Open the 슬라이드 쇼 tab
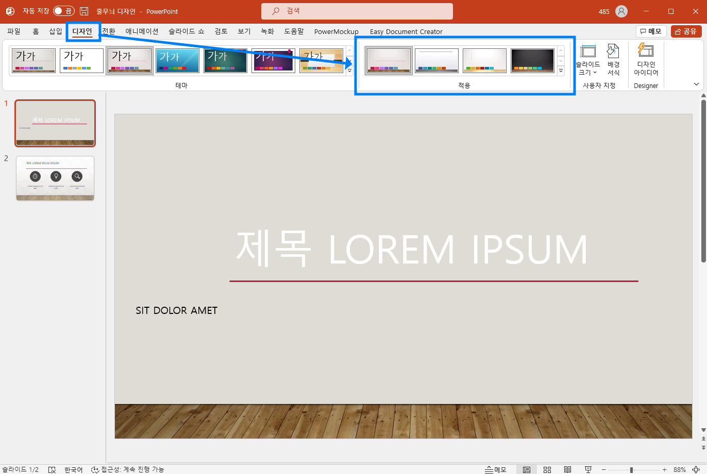The width and height of the screenshot is (707, 474). click(x=187, y=31)
